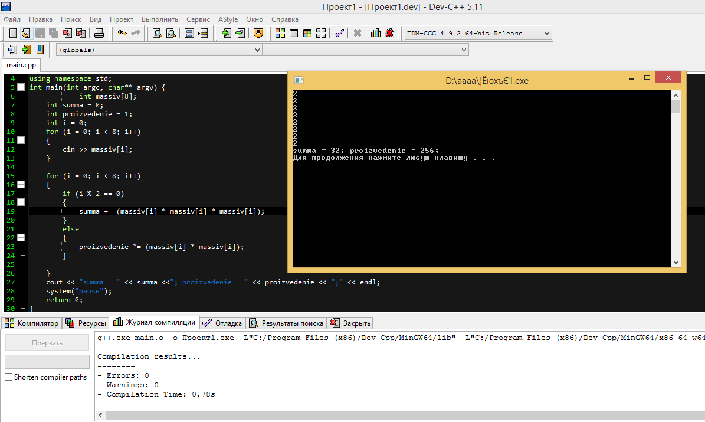Click the Stop execution X icon
The width and height of the screenshot is (705, 422).
coord(358,33)
